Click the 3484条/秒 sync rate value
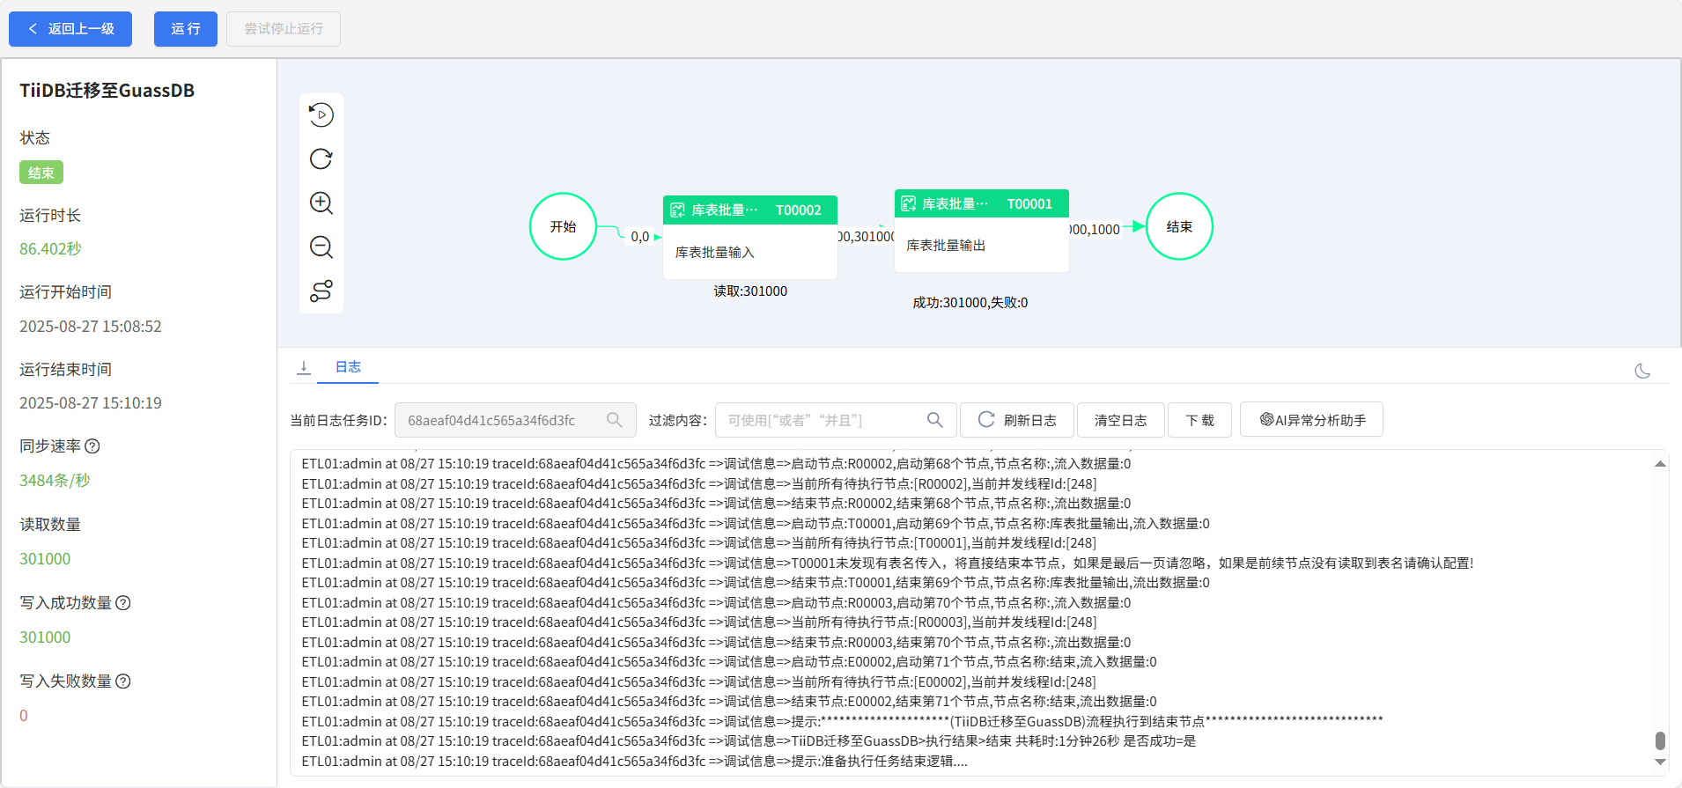 (x=55, y=481)
